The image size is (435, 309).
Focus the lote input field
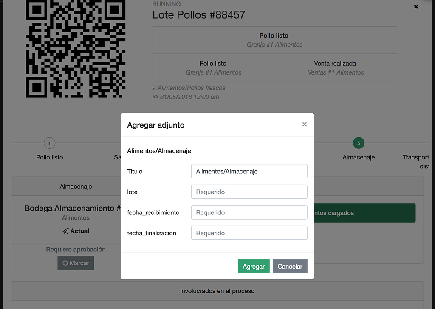tap(249, 192)
